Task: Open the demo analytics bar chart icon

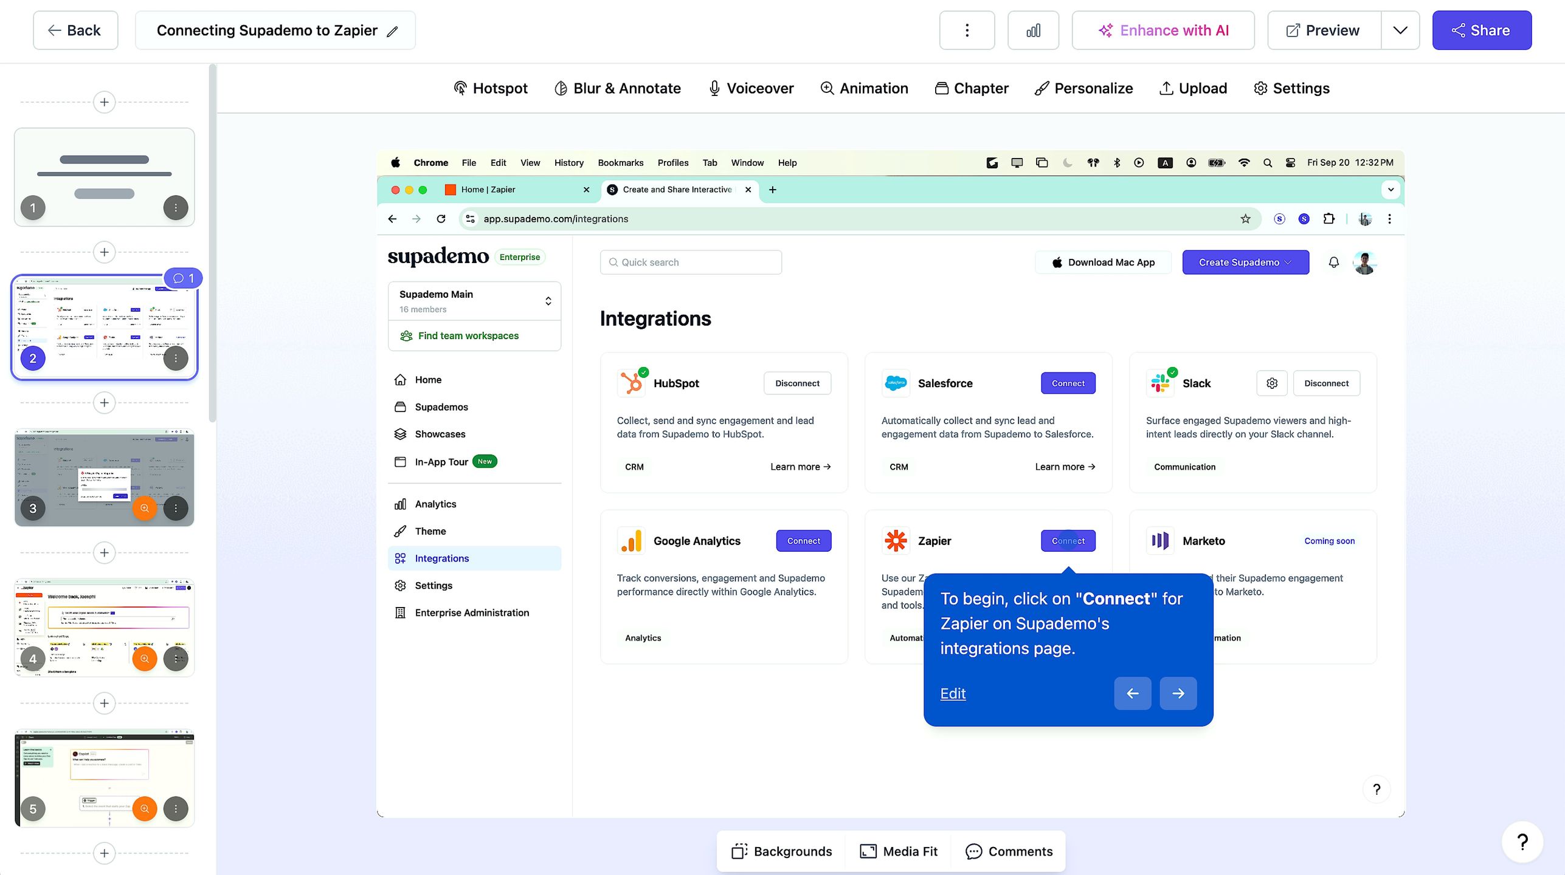Action: point(1033,30)
